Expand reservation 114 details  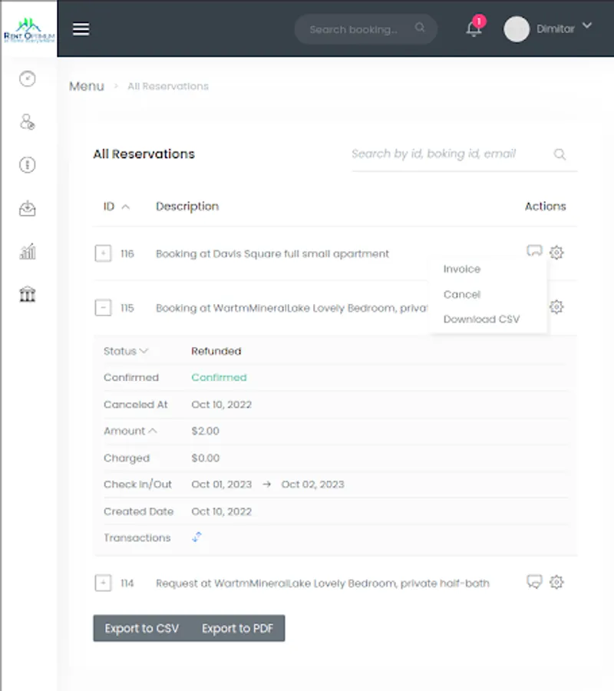tap(103, 584)
